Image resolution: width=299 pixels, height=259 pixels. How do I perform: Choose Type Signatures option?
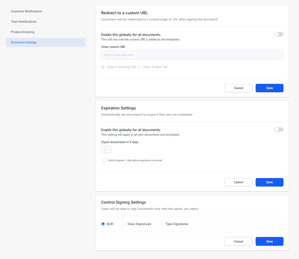click(162, 224)
